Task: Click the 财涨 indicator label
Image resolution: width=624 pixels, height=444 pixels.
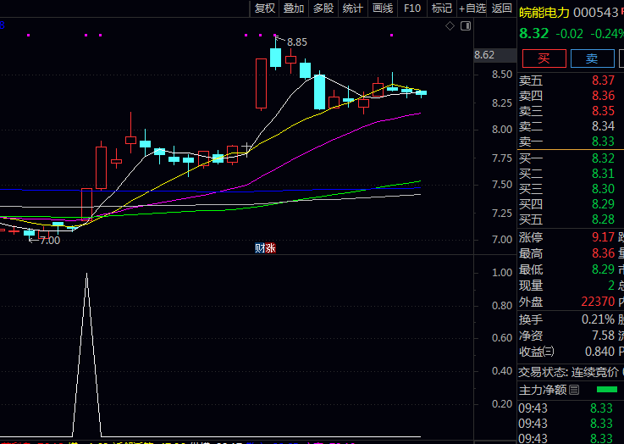Action: [x=265, y=248]
